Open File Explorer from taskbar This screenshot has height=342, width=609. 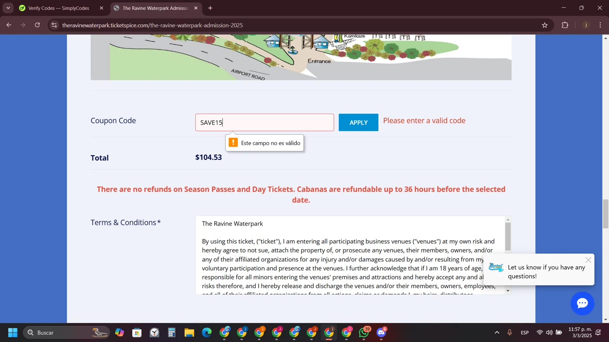click(189, 333)
